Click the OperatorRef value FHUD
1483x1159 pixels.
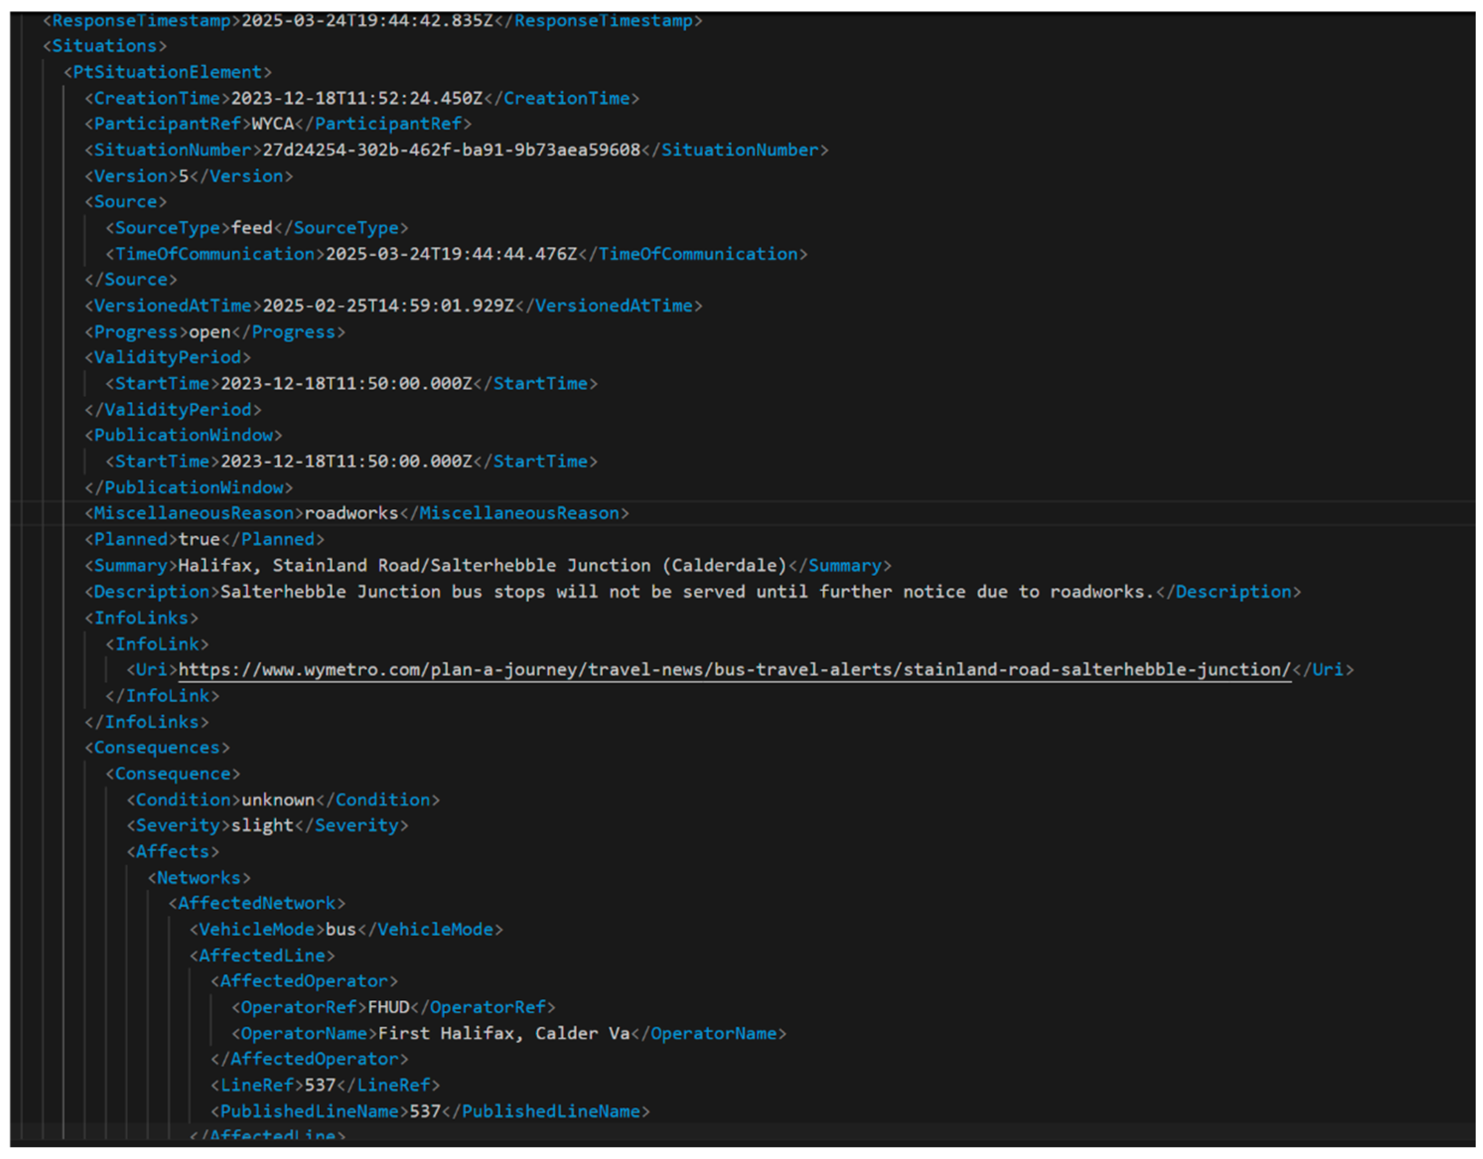click(388, 1008)
